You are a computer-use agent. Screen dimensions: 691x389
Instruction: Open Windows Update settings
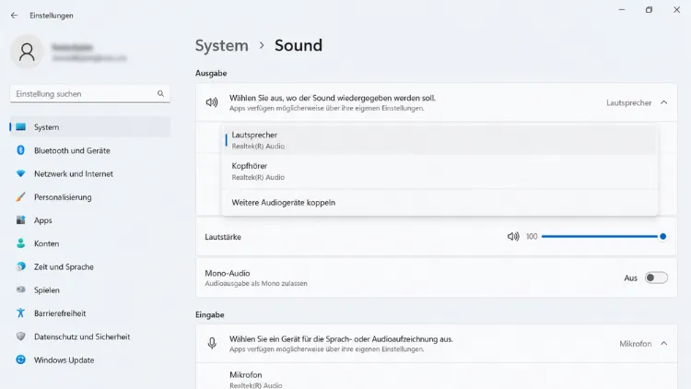coord(90,360)
